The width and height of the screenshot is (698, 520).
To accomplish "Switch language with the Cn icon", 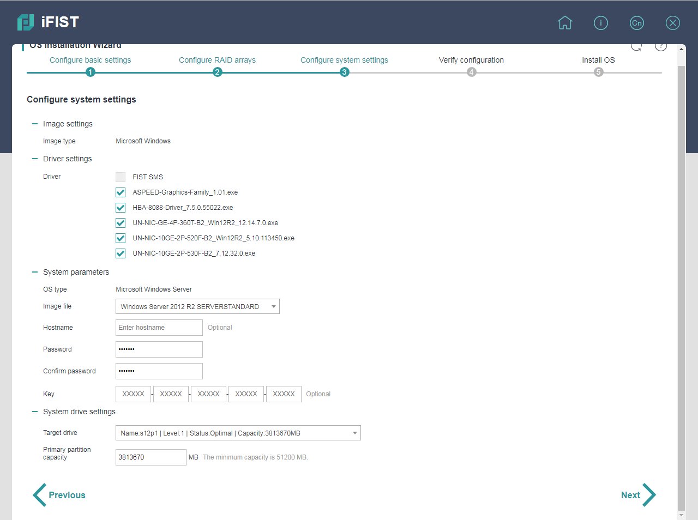I will pyautogui.click(x=637, y=23).
